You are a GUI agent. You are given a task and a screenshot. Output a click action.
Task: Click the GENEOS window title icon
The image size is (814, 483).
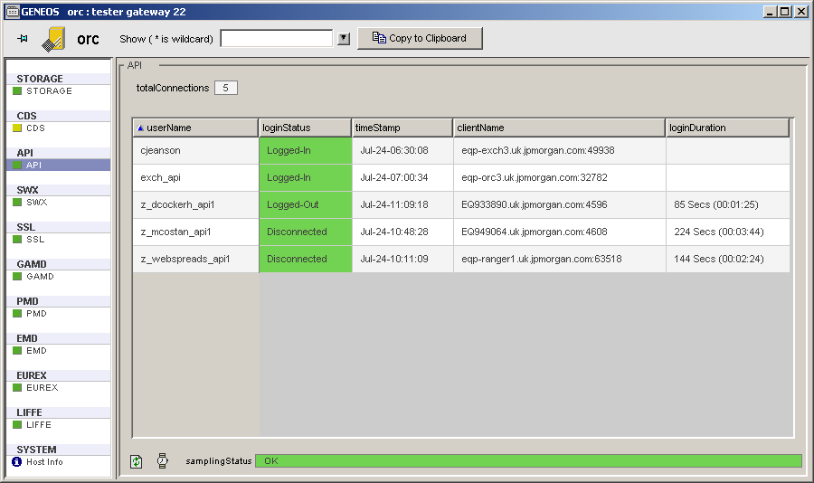(12, 11)
